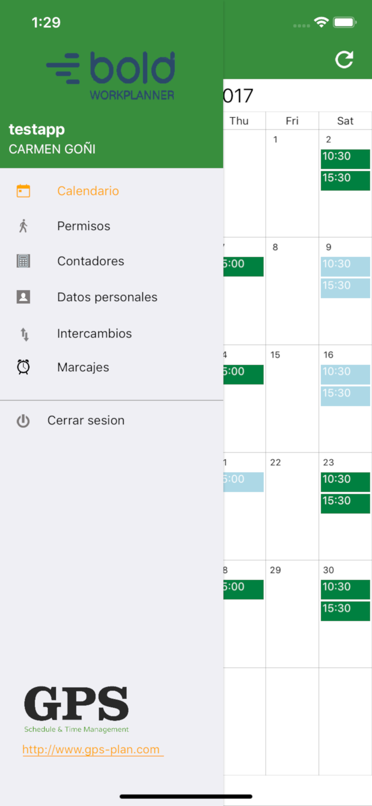Click the calculator Contadores icon
This screenshot has width=372, height=806.
(23, 261)
